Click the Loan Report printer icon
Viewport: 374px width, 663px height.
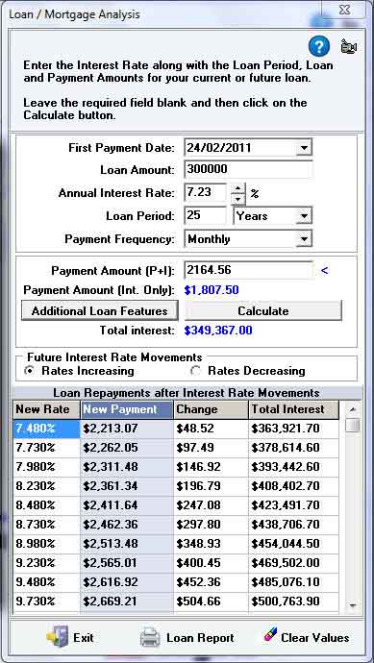tap(150, 637)
